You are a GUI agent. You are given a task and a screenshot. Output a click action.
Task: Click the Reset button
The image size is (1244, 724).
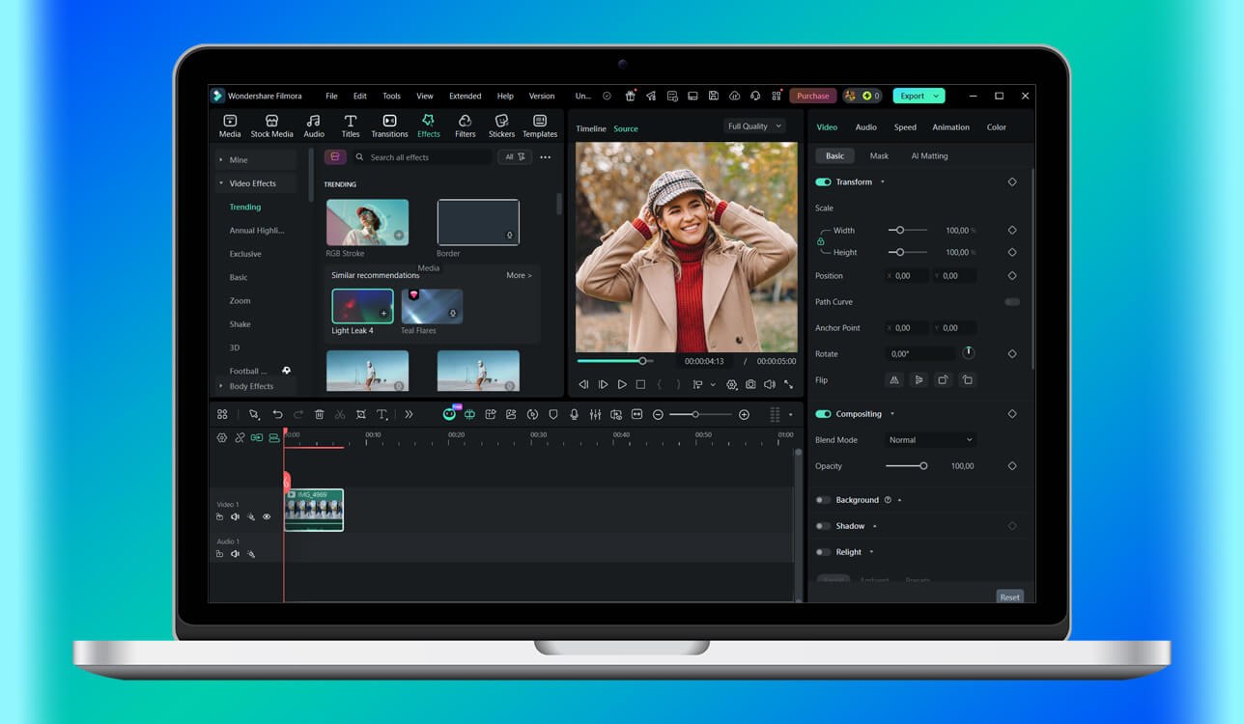[1009, 597]
